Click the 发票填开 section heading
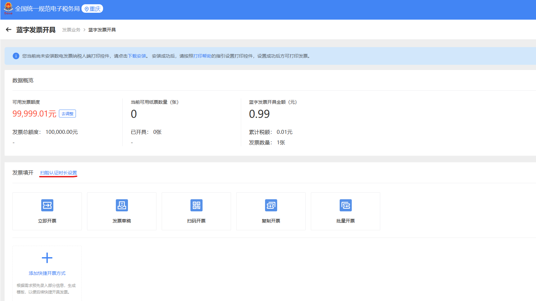The image size is (536, 301). tap(23, 172)
